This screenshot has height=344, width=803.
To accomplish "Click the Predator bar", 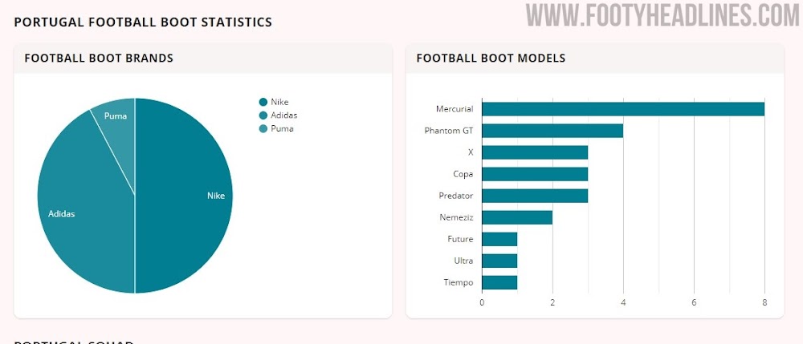I will (x=535, y=196).
